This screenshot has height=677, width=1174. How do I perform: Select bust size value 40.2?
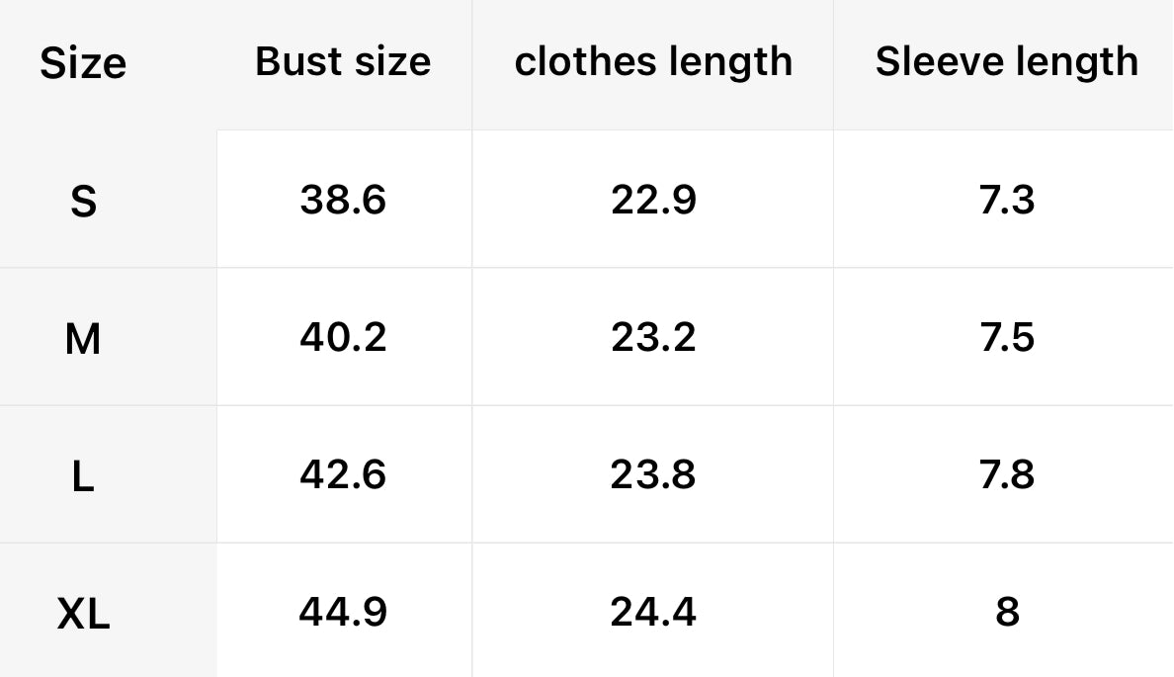pos(343,338)
